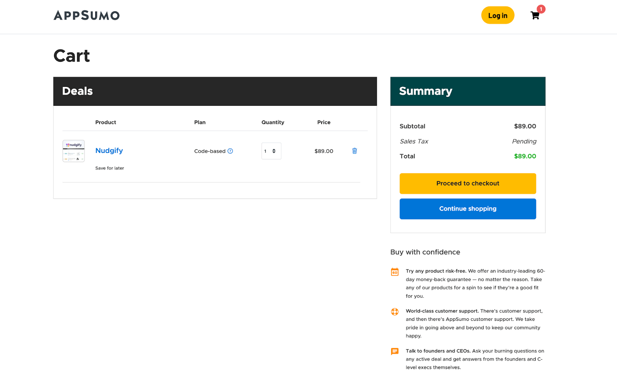Show info tooltip next to Code-based plan

230,151
